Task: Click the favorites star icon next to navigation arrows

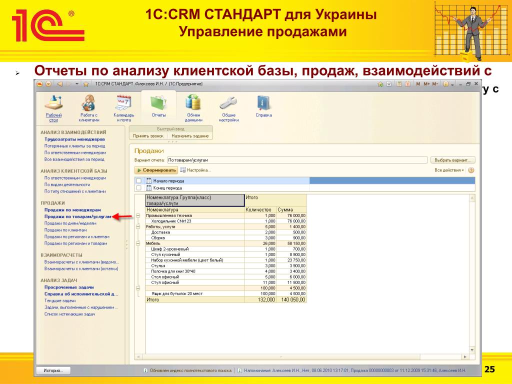Action: (x=86, y=84)
